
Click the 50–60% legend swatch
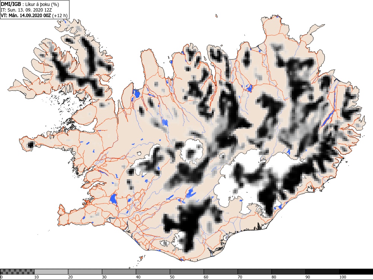(187, 272)
